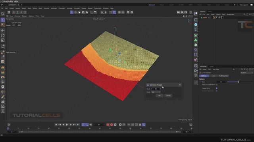Image resolution: width=254 pixels, height=142 pixels.
Task: Open the field/globe icon in right palette
Action: 196,65
